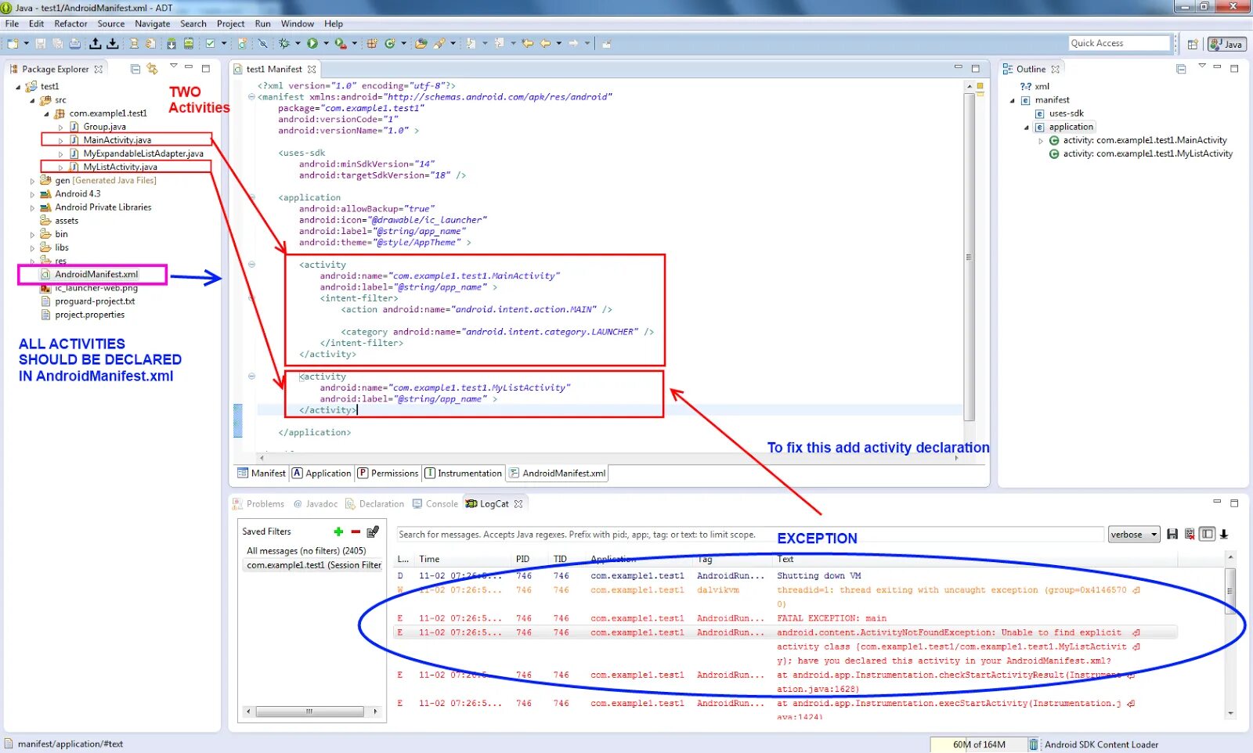Collapse the application node in Outline
The image size is (1253, 753).
tap(1027, 128)
